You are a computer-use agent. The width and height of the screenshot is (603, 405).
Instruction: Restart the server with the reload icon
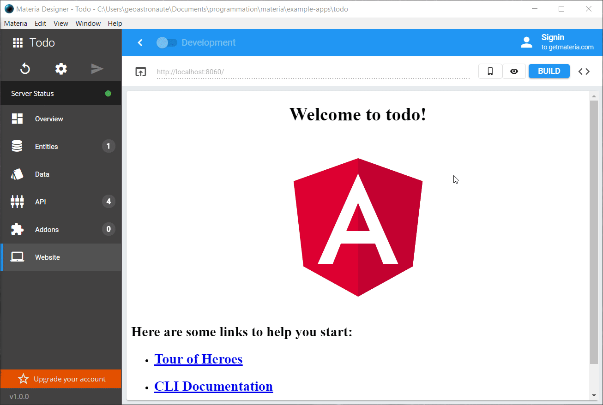coord(24,68)
